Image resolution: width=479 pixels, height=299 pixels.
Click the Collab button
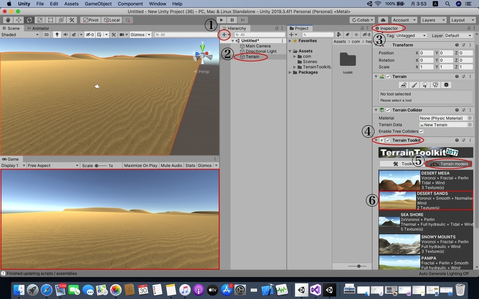tap(362, 20)
